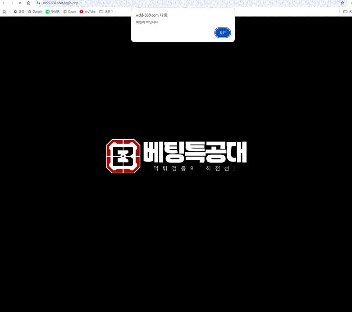The height and width of the screenshot is (312, 352).
Task: Click the '회원이 아닙니다' alert message
Action: coord(147,22)
